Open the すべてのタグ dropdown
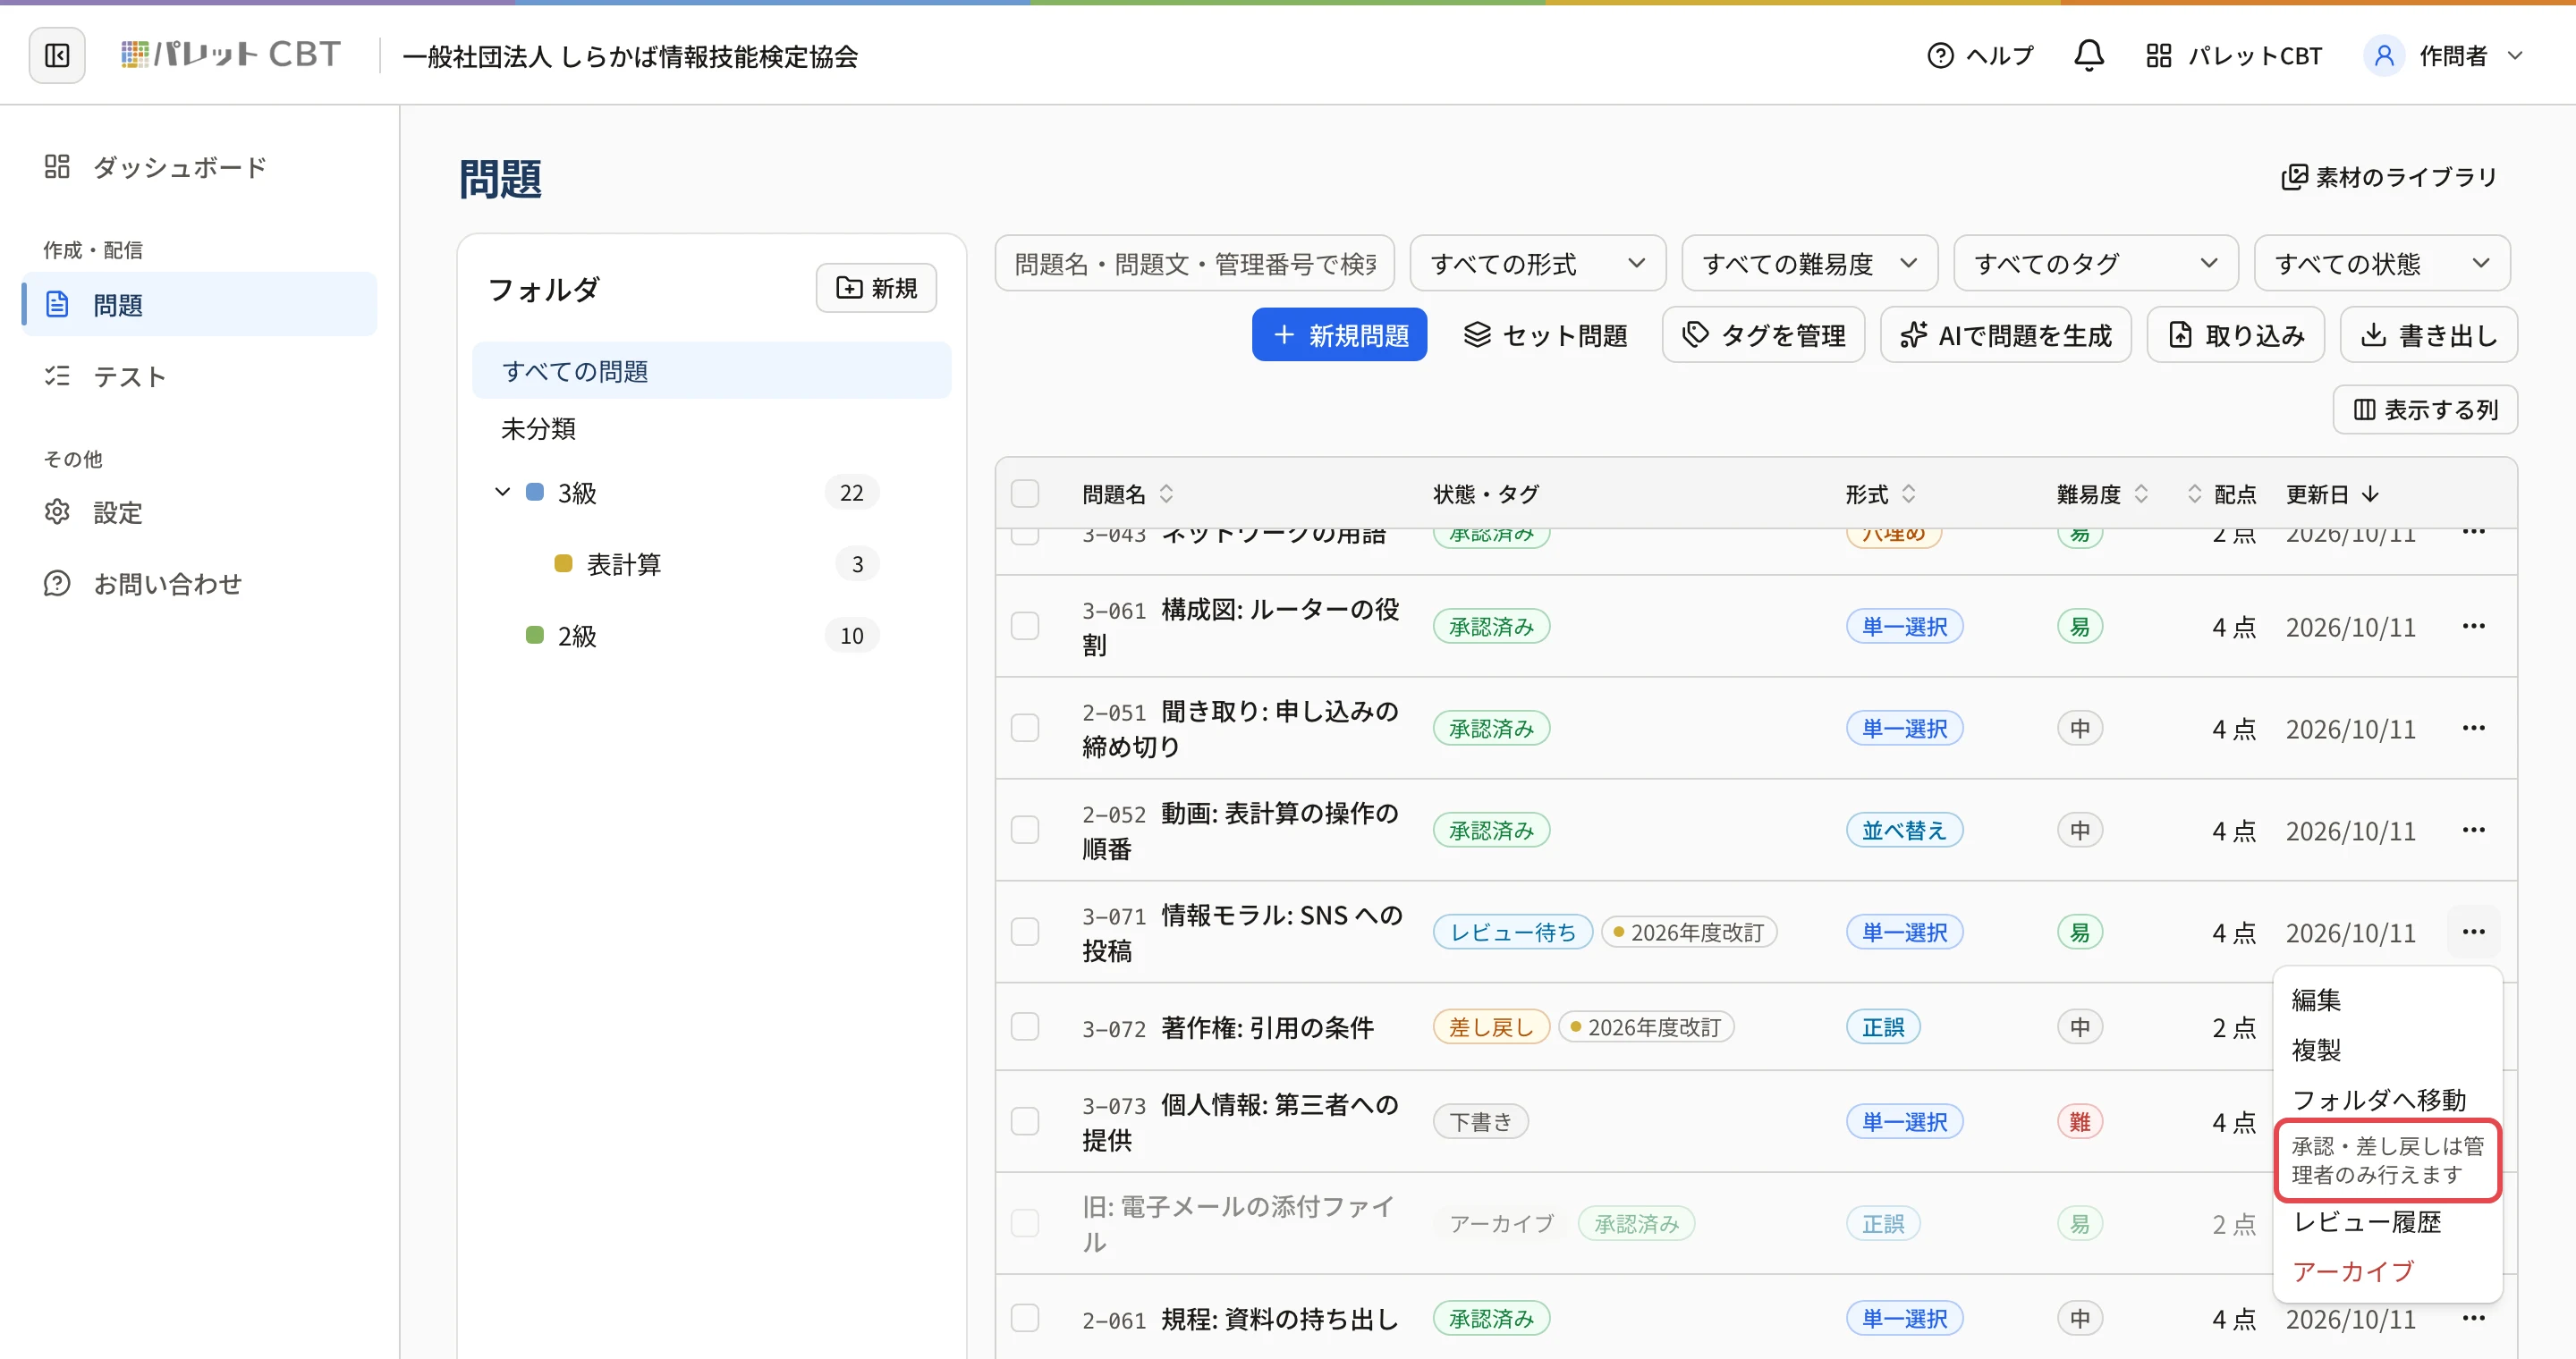This screenshot has height=1359, width=2576. pyautogui.click(x=2095, y=264)
